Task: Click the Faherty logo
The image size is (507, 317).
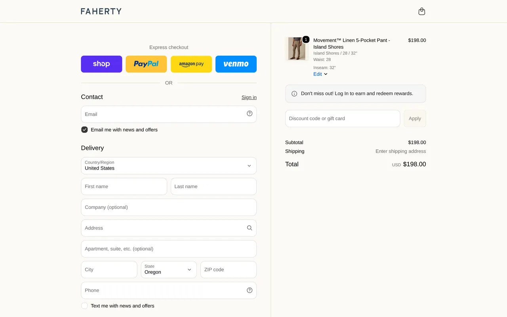Action: pos(101,11)
